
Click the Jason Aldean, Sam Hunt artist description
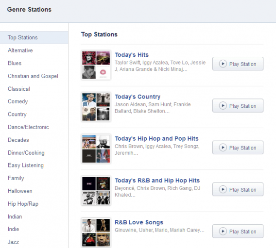click(153, 108)
